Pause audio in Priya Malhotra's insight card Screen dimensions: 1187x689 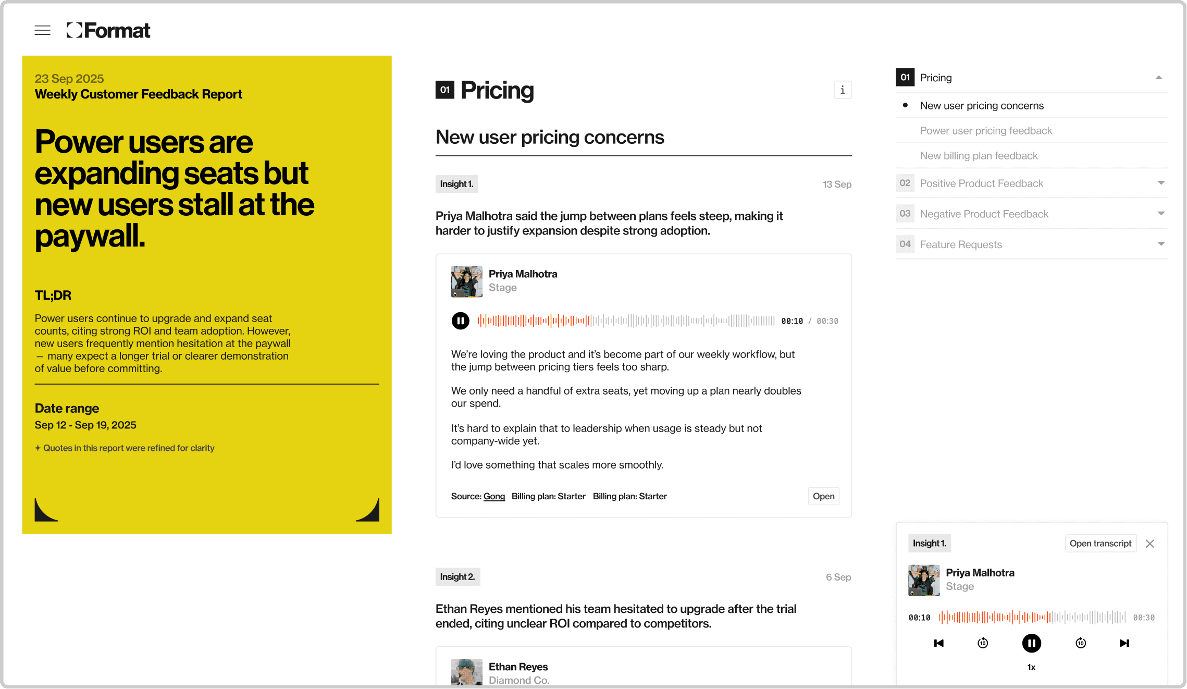coord(460,321)
